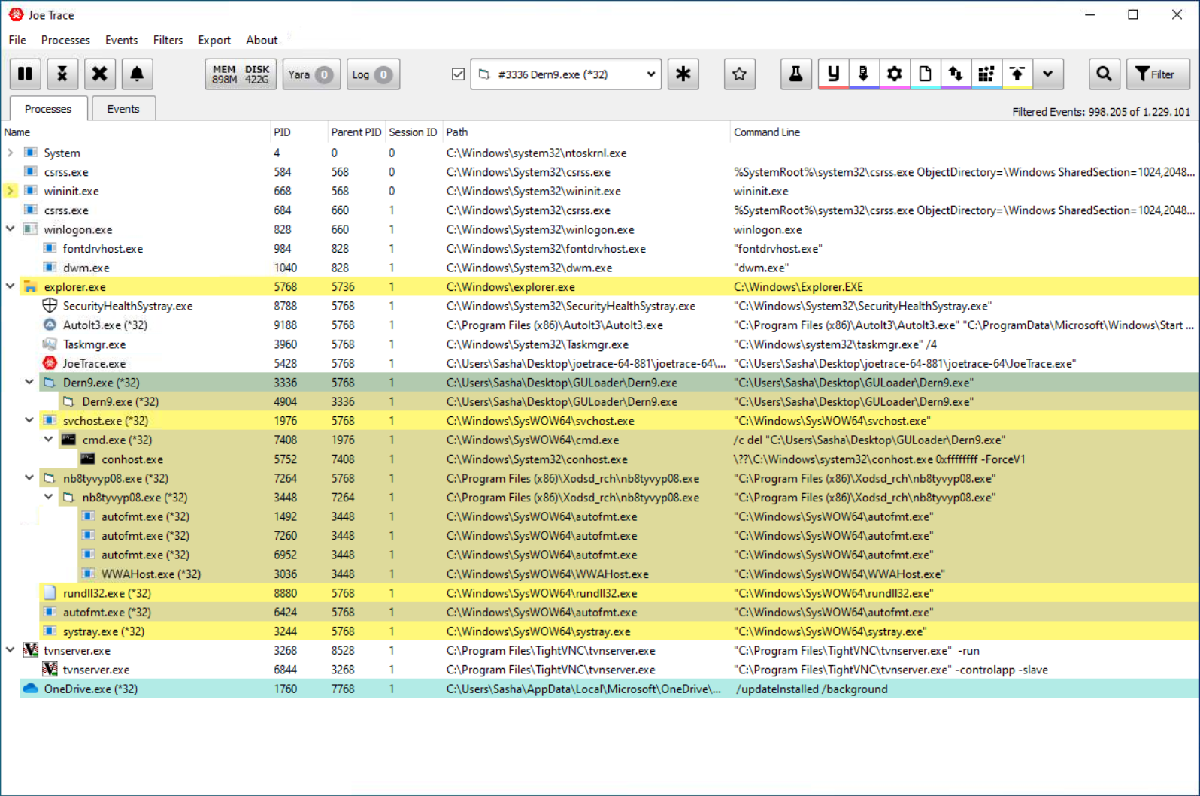Toggle the gear filter icon in toolbar

[895, 74]
